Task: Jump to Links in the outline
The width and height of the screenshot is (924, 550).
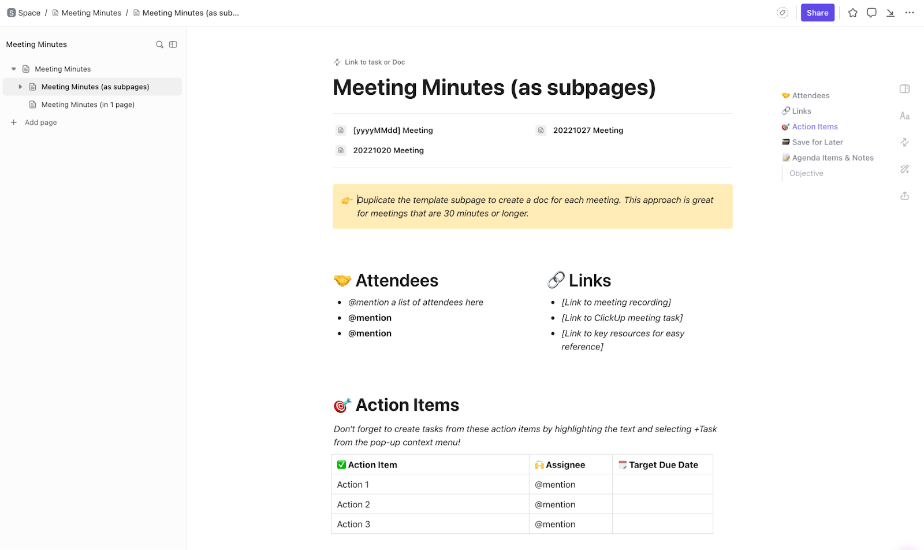Action: (x=802, y=111)
